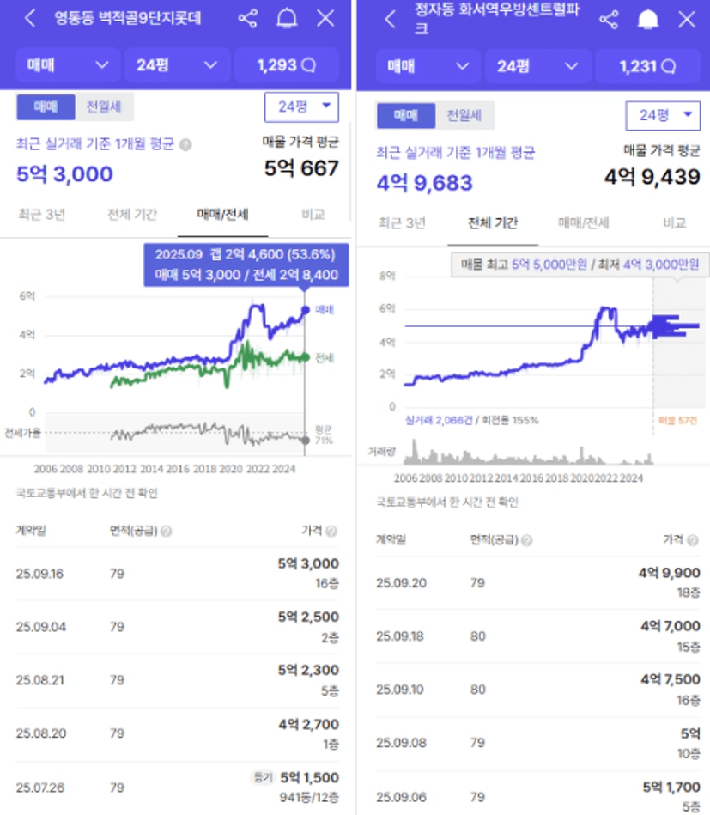Open alerts bell for 영통동 벽적골9단지롯데

pos(288,18)
